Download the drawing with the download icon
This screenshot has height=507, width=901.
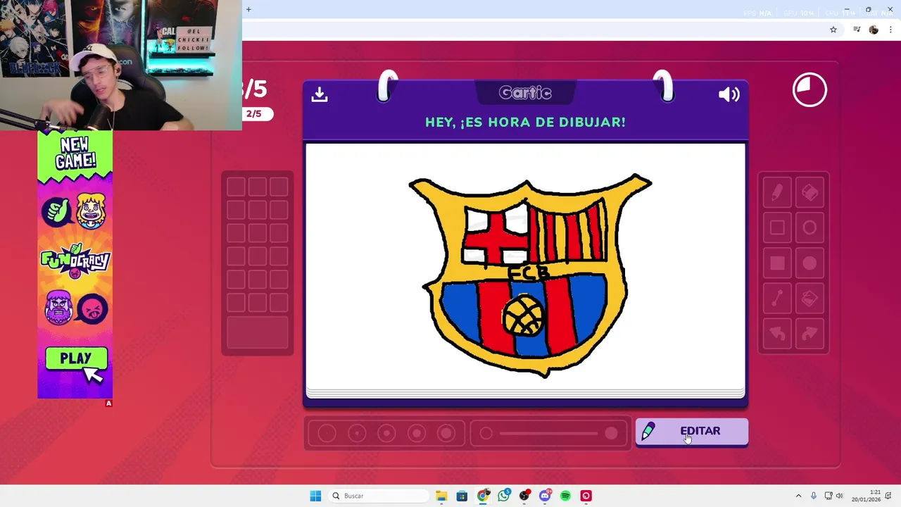pyautogui.click(x=320, y=94)
